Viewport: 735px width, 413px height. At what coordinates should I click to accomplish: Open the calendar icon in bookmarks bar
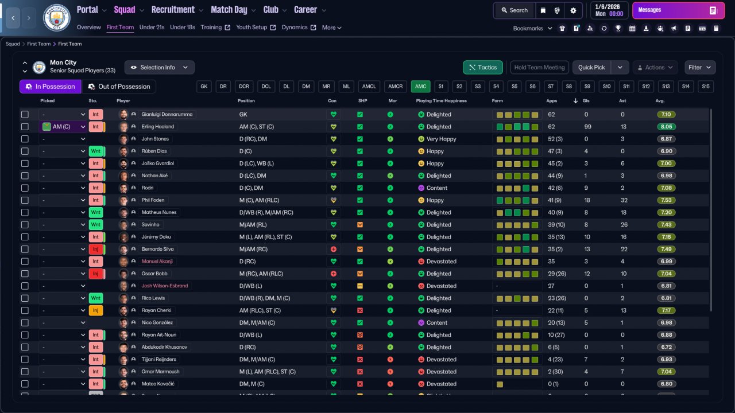pos(632,28)
